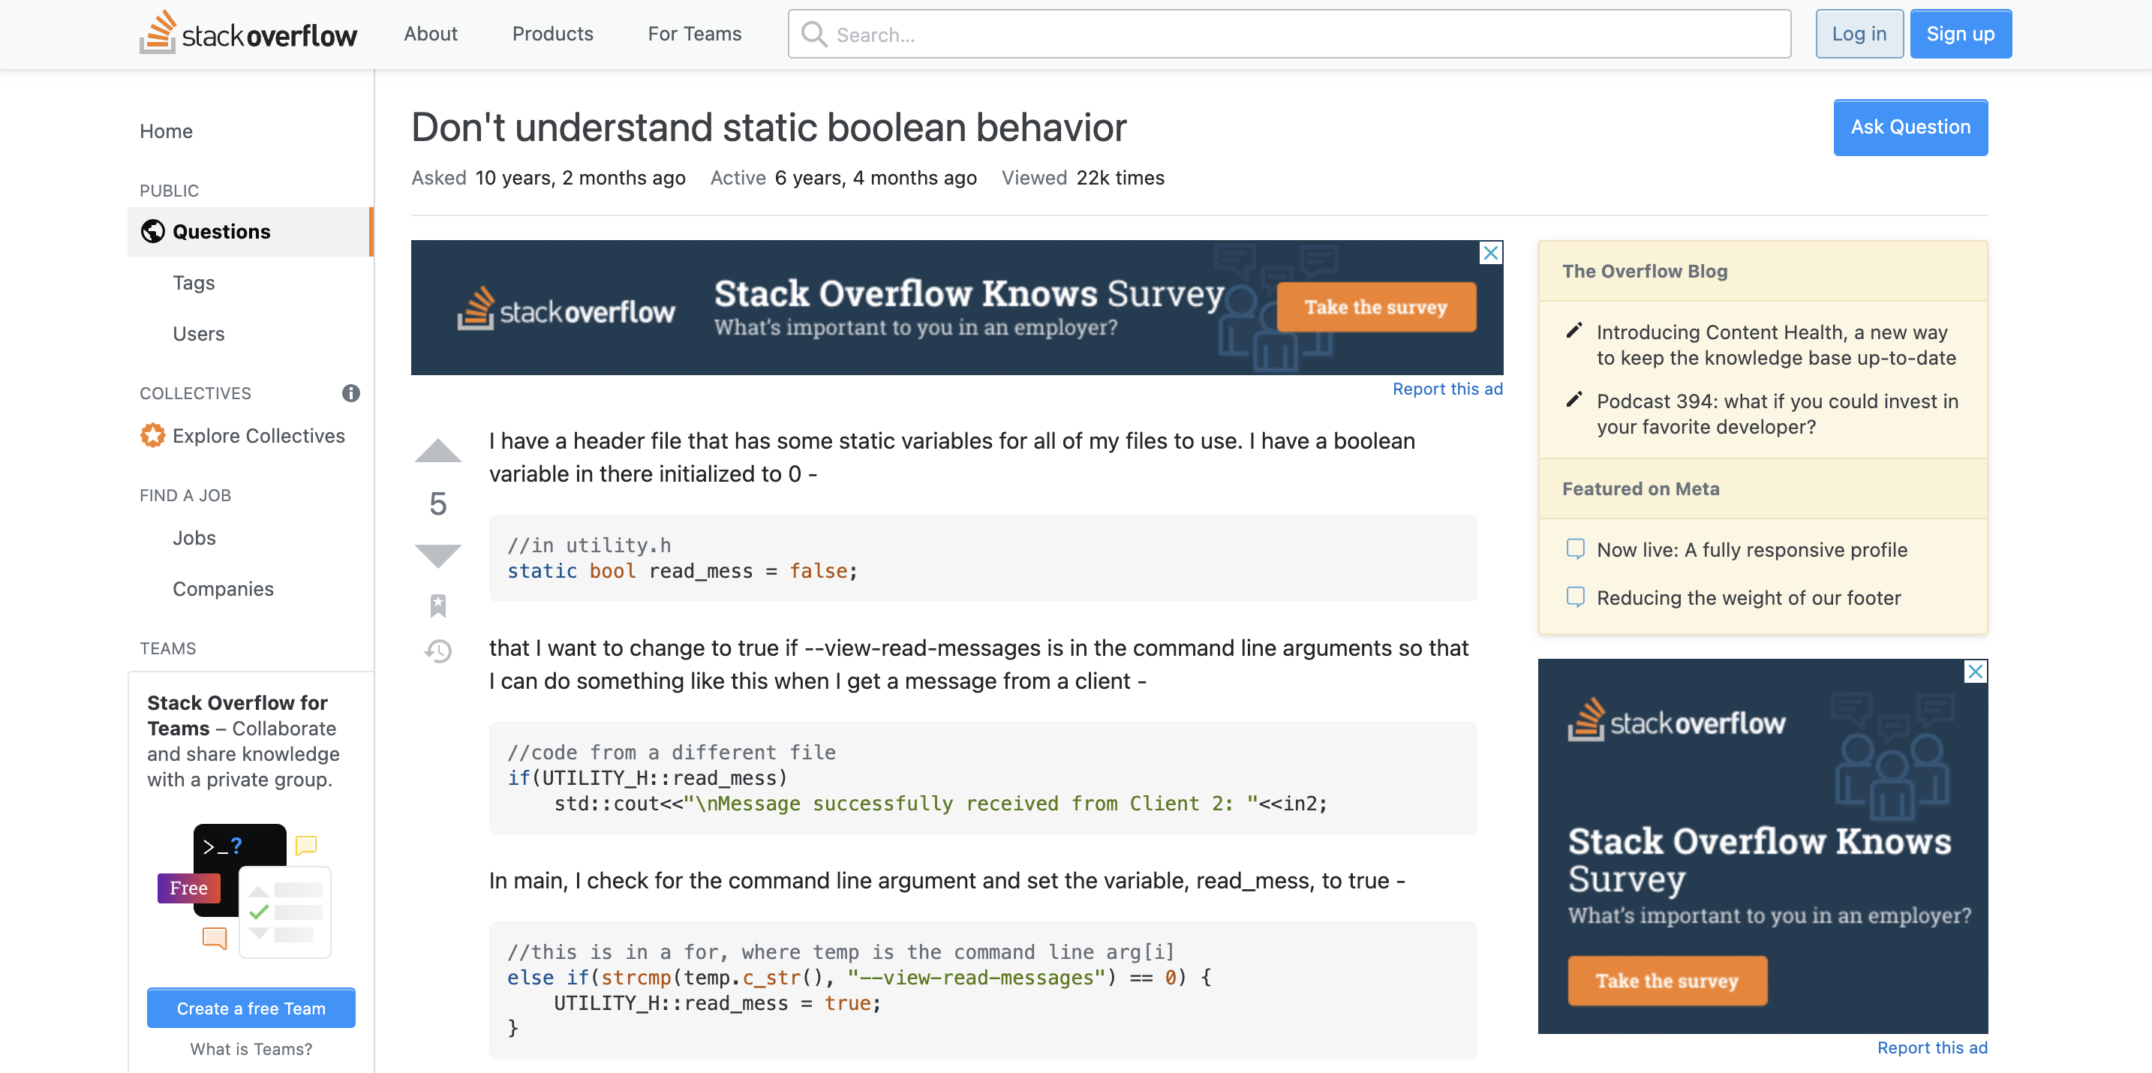Click the Stack Overflow logo in banner ad
Viewport: 2152px width, 1073px height.
coord(566,308)
